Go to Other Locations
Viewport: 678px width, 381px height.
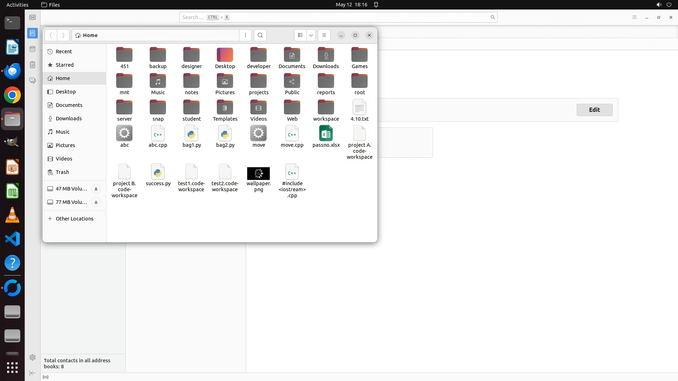(74, 219)
